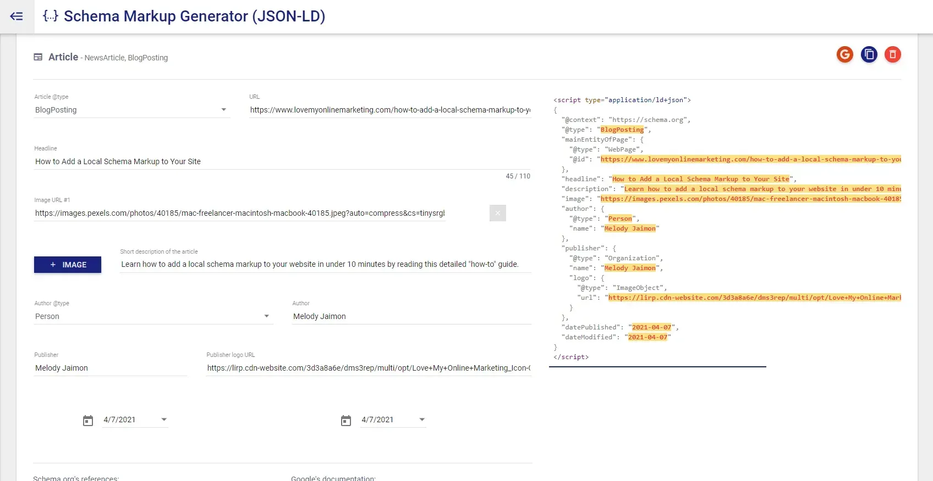933x481 pixels.
Task: Edit the article URL field
Action: click(x=390, y=110)
